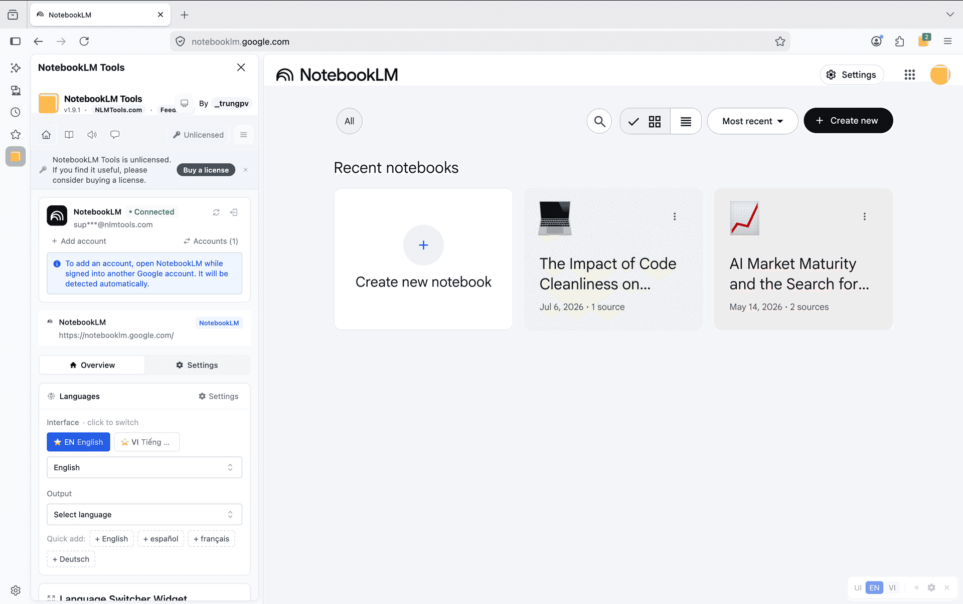Open AI Market Maturity notebook
This screenshot has width=963, height=604.
pyautogui.click(x=803, y=259)
